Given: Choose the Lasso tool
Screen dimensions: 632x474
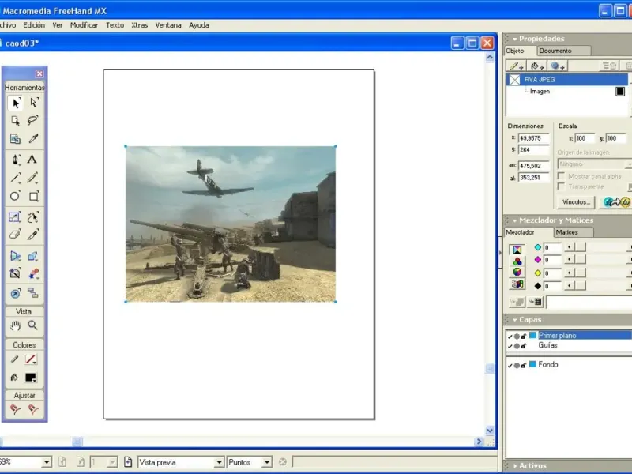Looking at the screenshot, I should [x=33, y=121].
